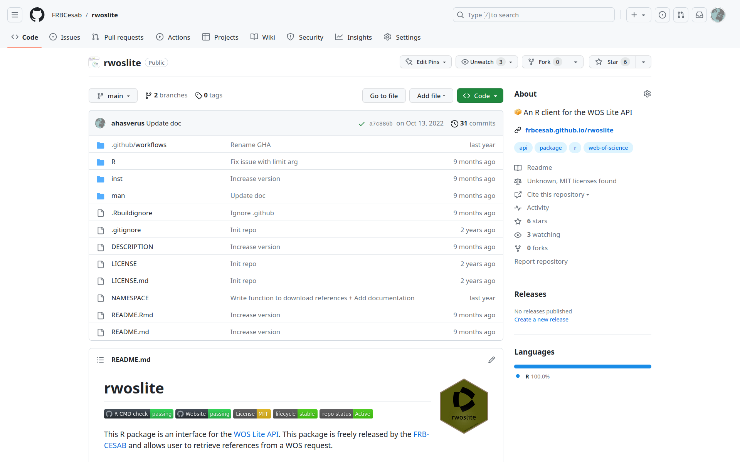Click the blue R language bar
The image size is (740, 462).
pos(582,367)
